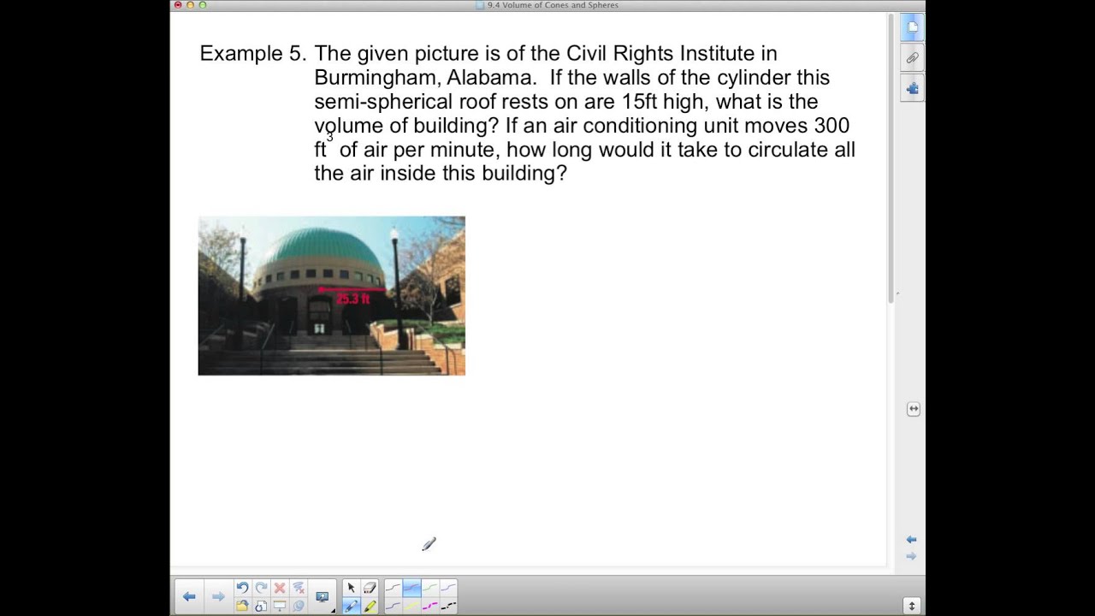Pick the Eraser tool
Screen dimensions: 1095x616
pyautogui.click(x=370, y=588)
